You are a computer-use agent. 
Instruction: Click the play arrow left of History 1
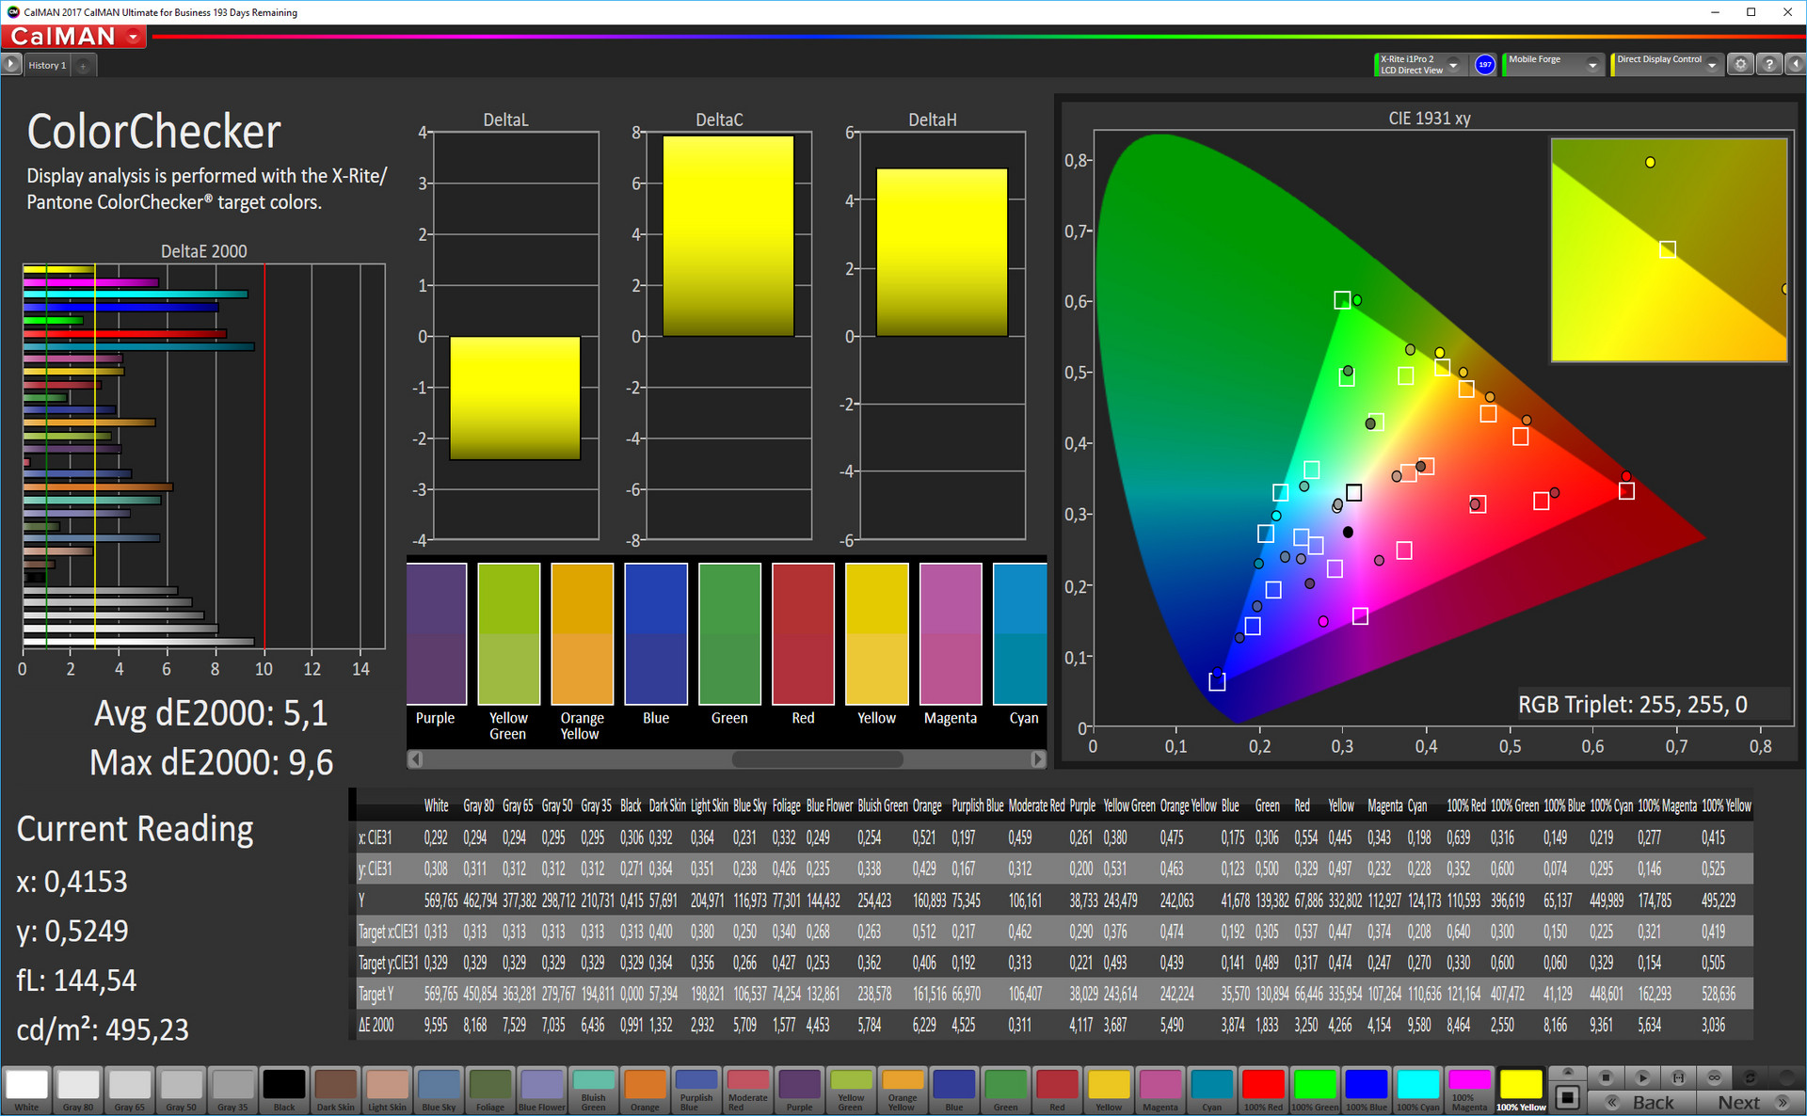(x=11, y=65)
